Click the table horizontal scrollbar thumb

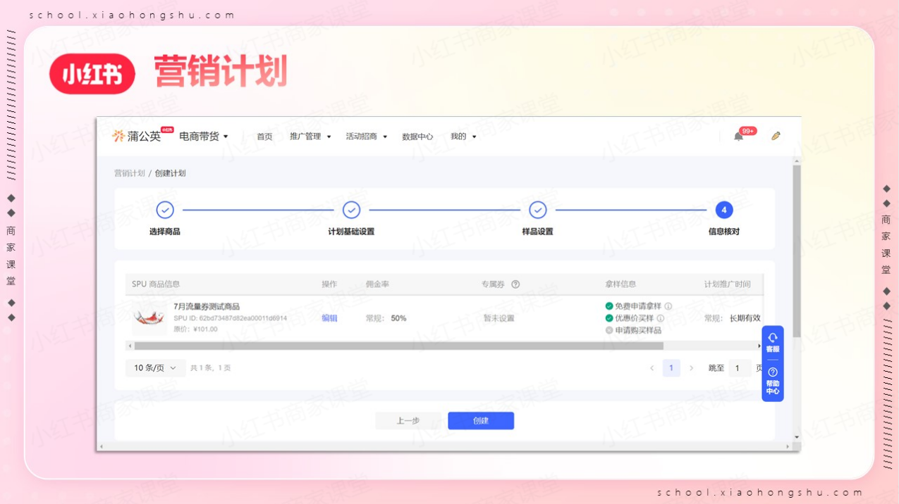[x=398, y=346]
